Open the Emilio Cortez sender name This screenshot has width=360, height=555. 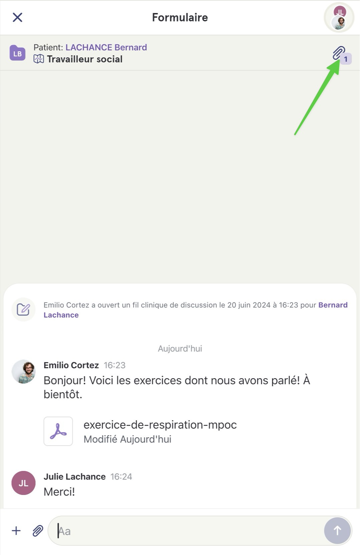click(x=71, y=365)
